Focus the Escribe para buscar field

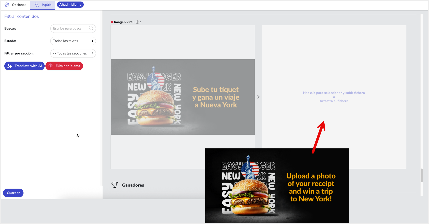(73, 29)
